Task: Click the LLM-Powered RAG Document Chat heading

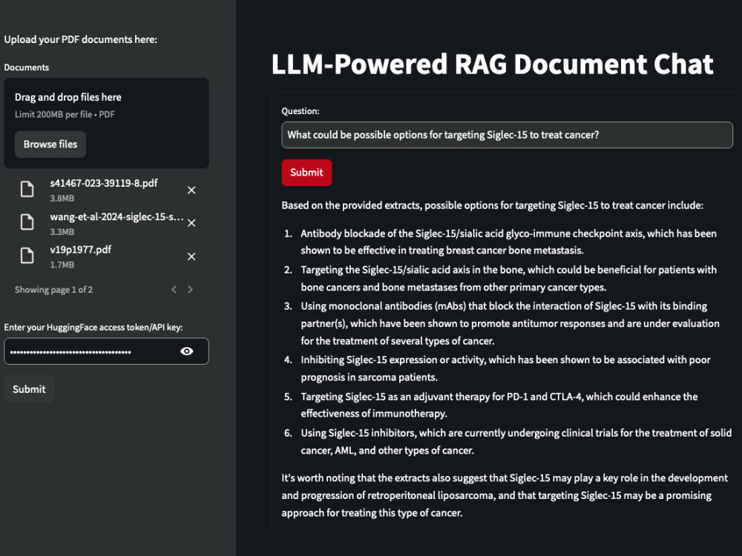Action: click(x=492, y=64)
